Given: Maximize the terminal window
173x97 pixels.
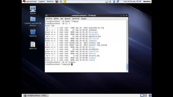Looking at the screenshot, I should coord(124,16).
